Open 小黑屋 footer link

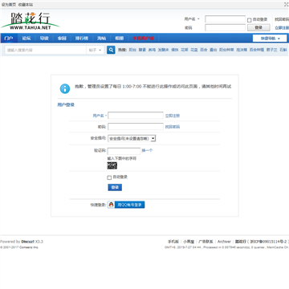189,242
